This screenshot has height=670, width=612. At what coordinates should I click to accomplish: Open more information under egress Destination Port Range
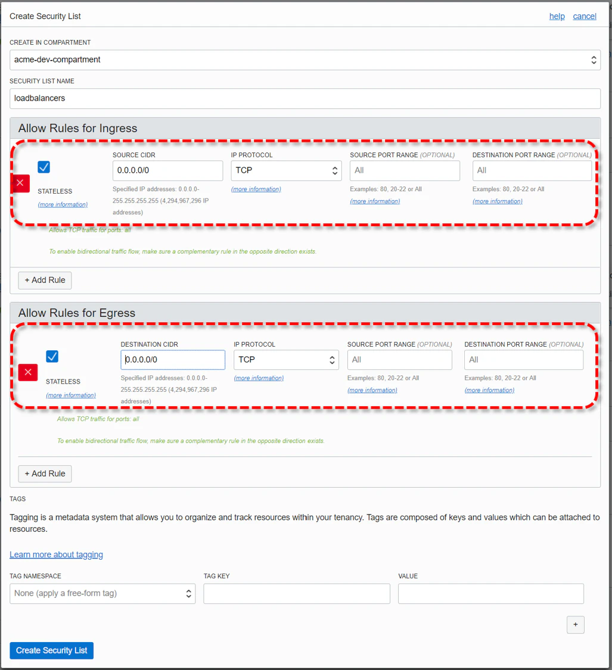[x=490, y=390]
